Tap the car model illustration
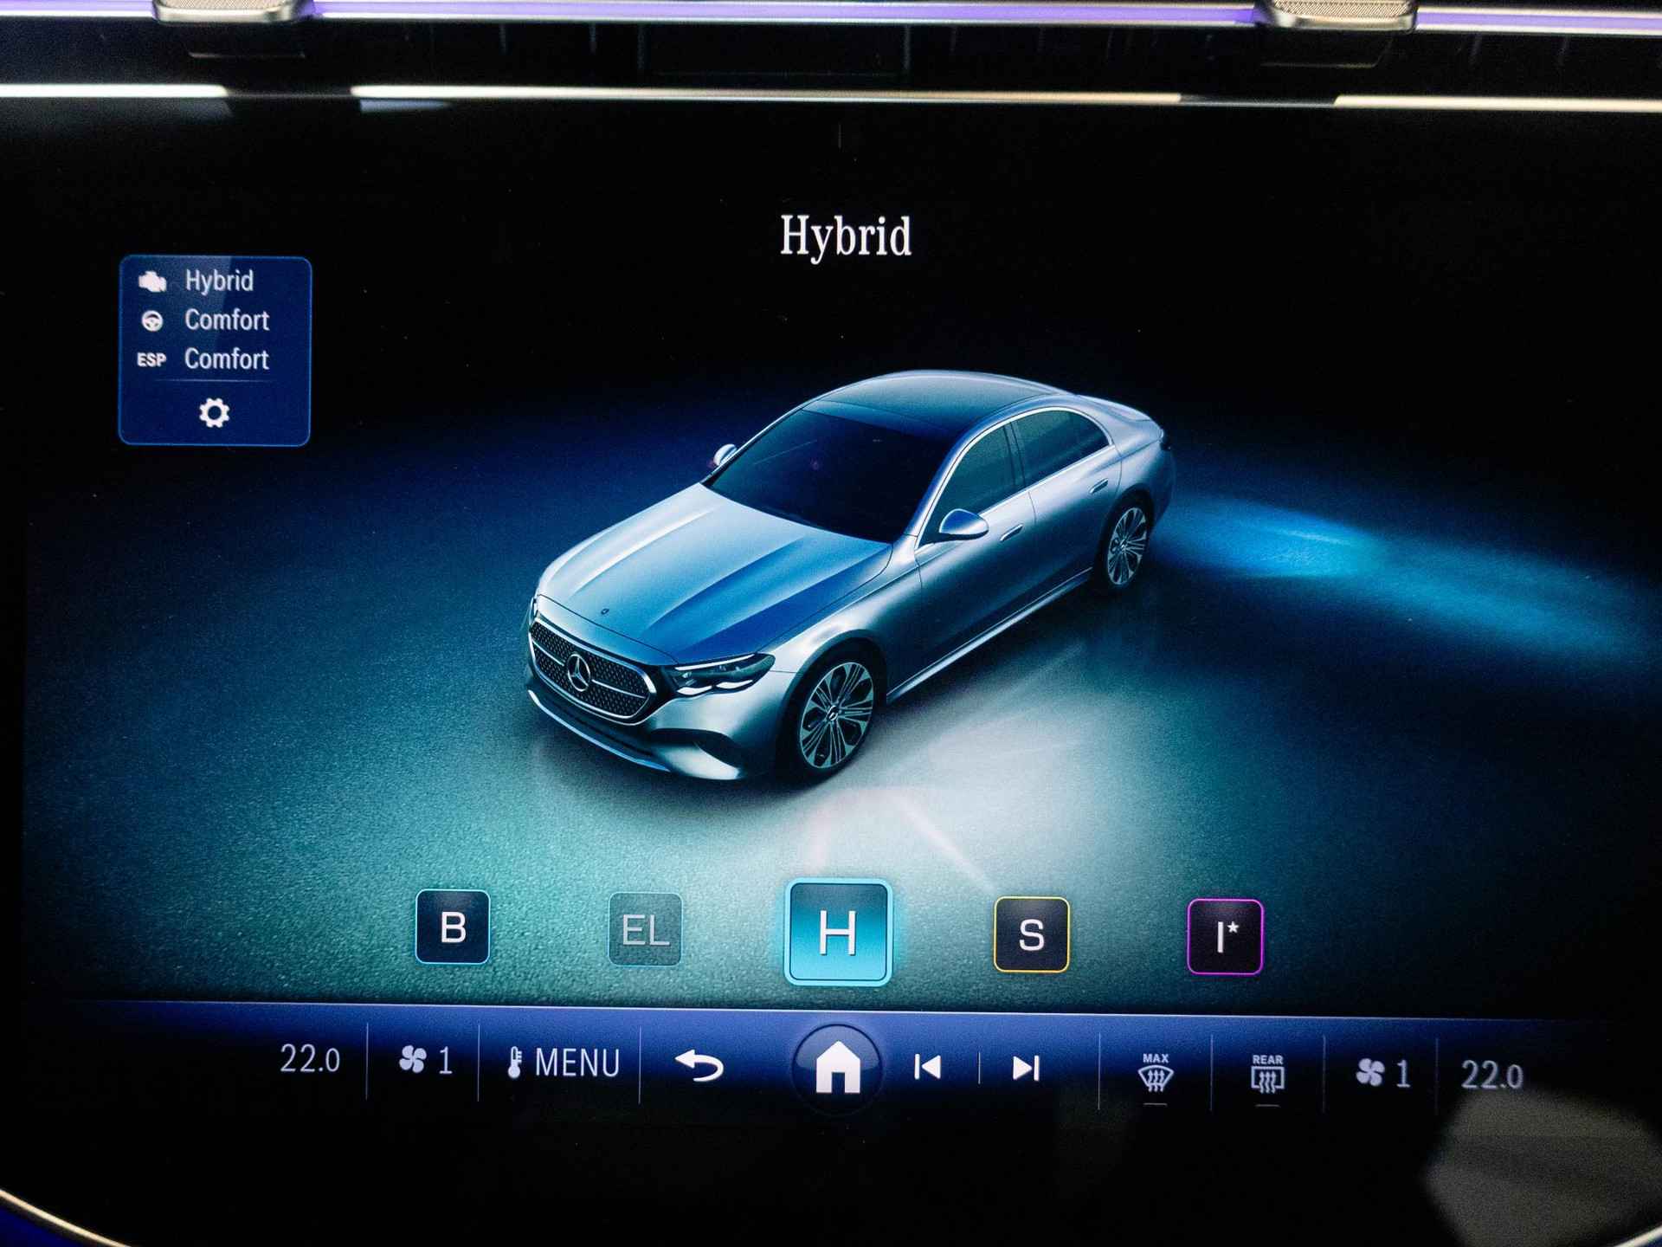 click(x=850, y=576)
